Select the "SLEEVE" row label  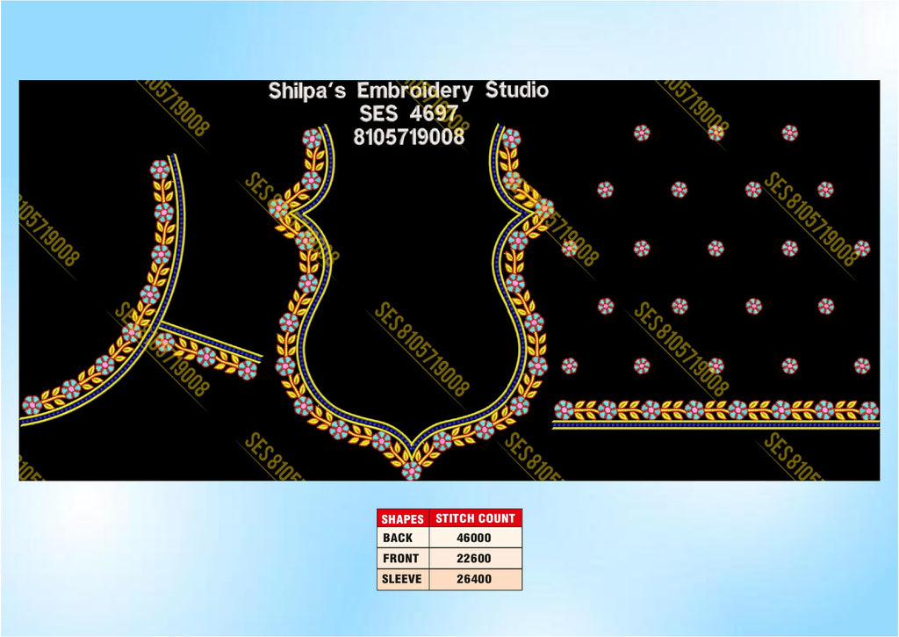(402, 578)
